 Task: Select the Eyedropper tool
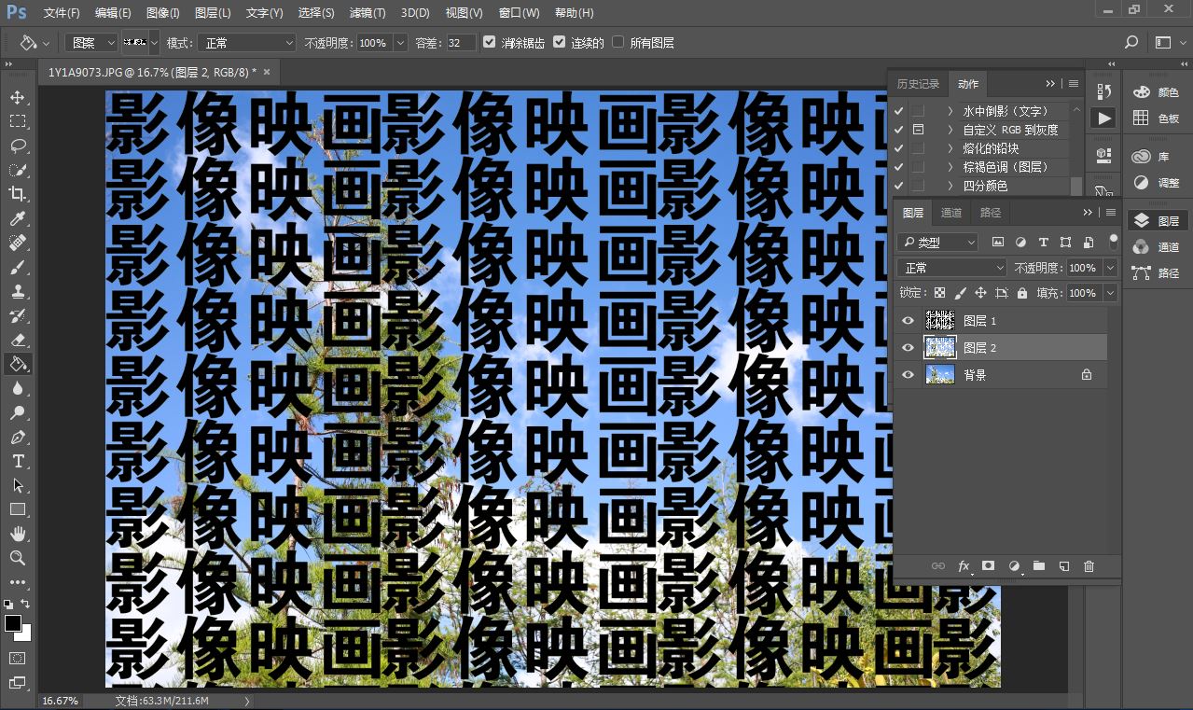(18, 218)
